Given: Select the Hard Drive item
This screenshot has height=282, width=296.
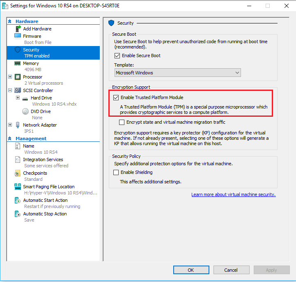Looking at the screenshot, I should coord(41,98).
